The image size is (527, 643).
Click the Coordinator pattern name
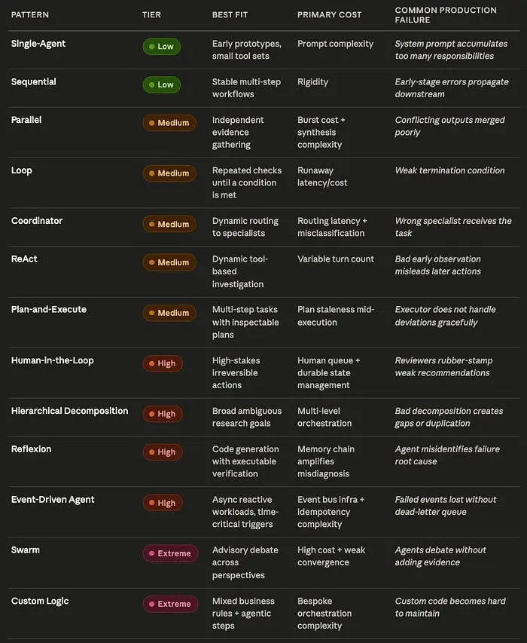click(x=37, y=221)
